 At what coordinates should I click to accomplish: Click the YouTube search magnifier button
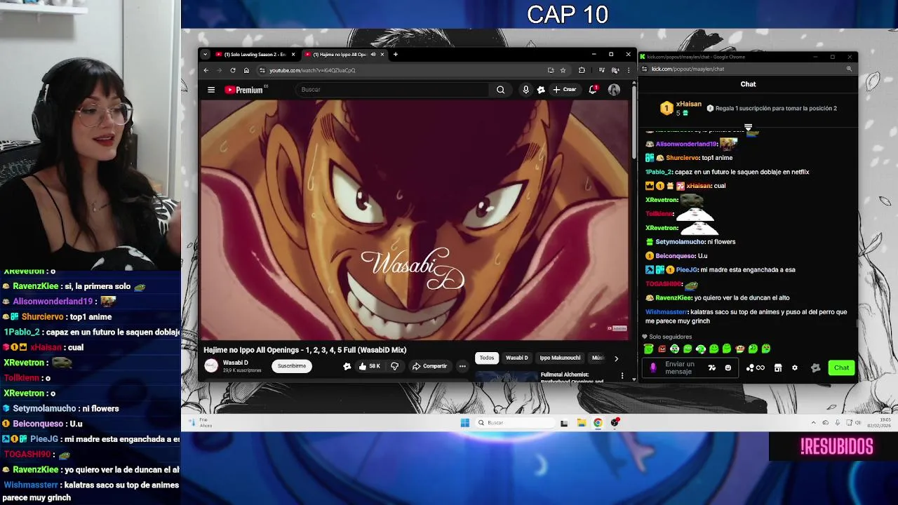click(500, 90)
